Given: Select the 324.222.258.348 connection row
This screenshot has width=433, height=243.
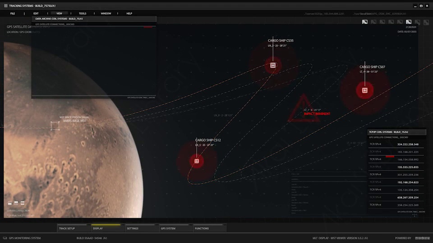Looking at the screenshot, I should (396, 144).
